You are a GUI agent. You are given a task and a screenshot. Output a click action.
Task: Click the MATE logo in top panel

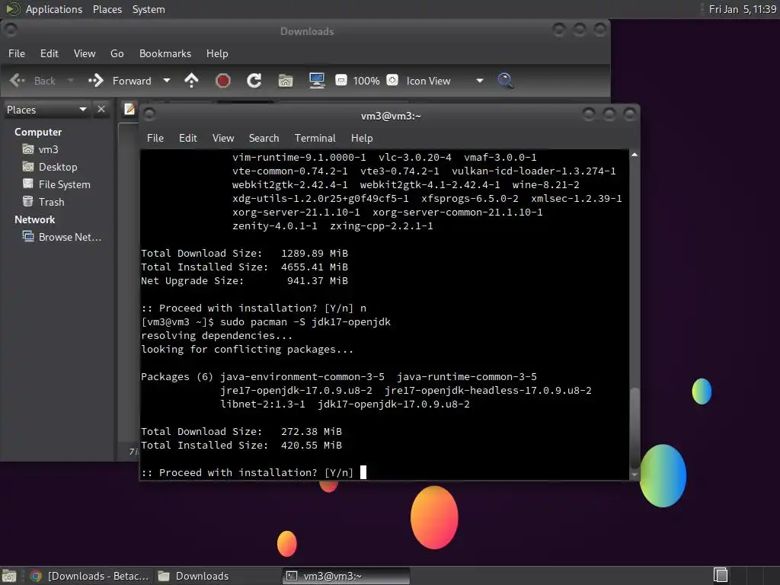[13, 8]
